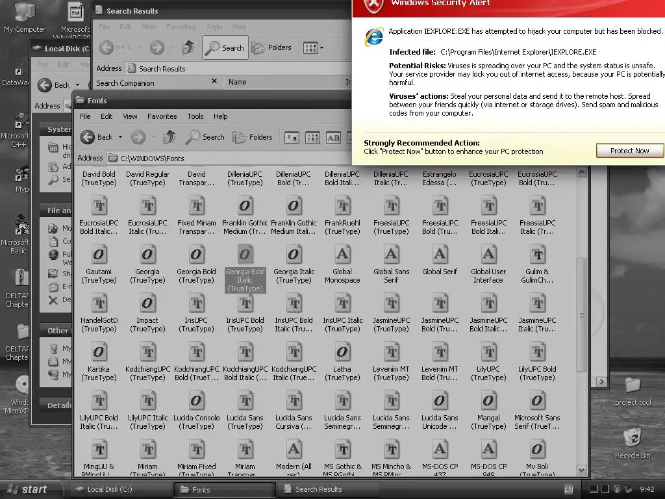Open the Georgia Bold Italic font icon
Screen dimensions: 665x499
(245, 254)
